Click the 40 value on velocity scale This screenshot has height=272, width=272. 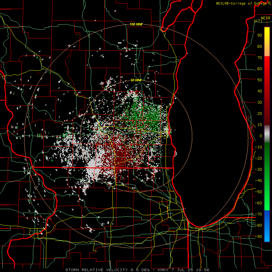[x=260, y=91]
